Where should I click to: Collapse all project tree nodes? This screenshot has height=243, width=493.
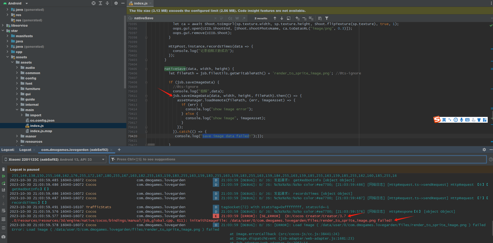click(x=107, y=3)
